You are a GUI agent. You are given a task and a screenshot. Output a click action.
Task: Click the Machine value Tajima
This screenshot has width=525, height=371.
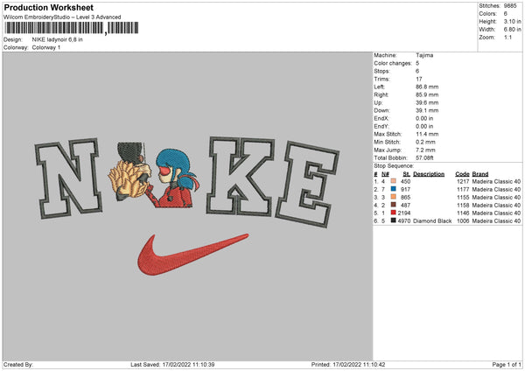pyautogui.click(x=424, y=55)
